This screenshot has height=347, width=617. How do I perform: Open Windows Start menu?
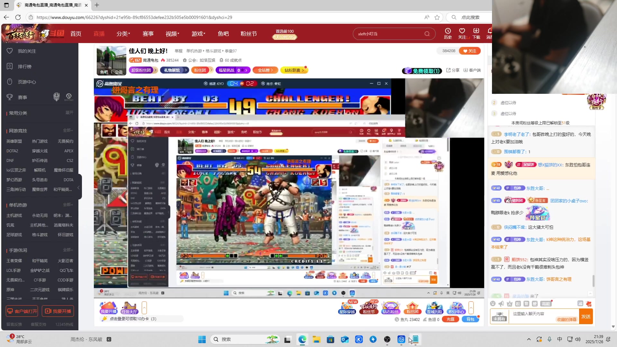[x=202, y=339]
